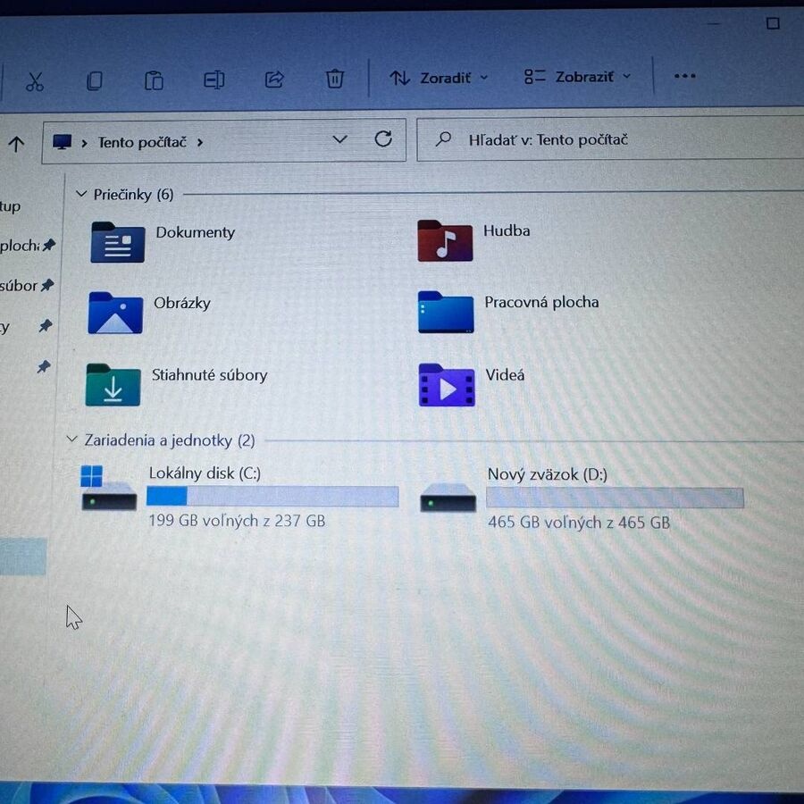Click the search magnifier icon

[x=443, y=139]
